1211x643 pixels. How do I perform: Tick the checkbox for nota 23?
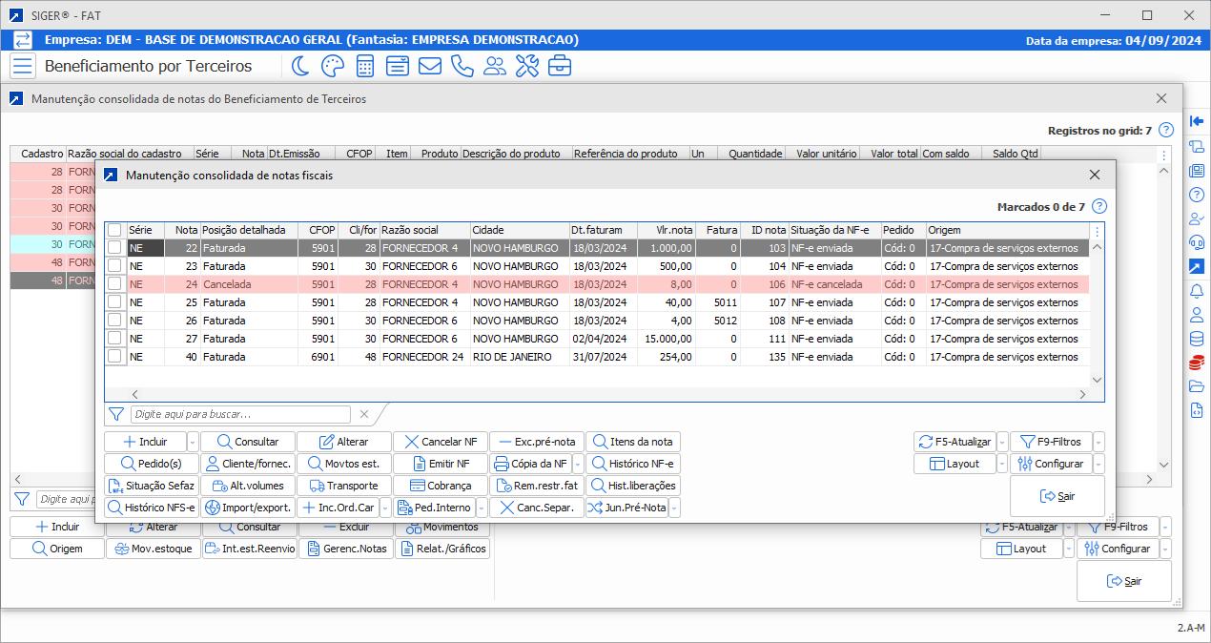(x=114, y=266)
